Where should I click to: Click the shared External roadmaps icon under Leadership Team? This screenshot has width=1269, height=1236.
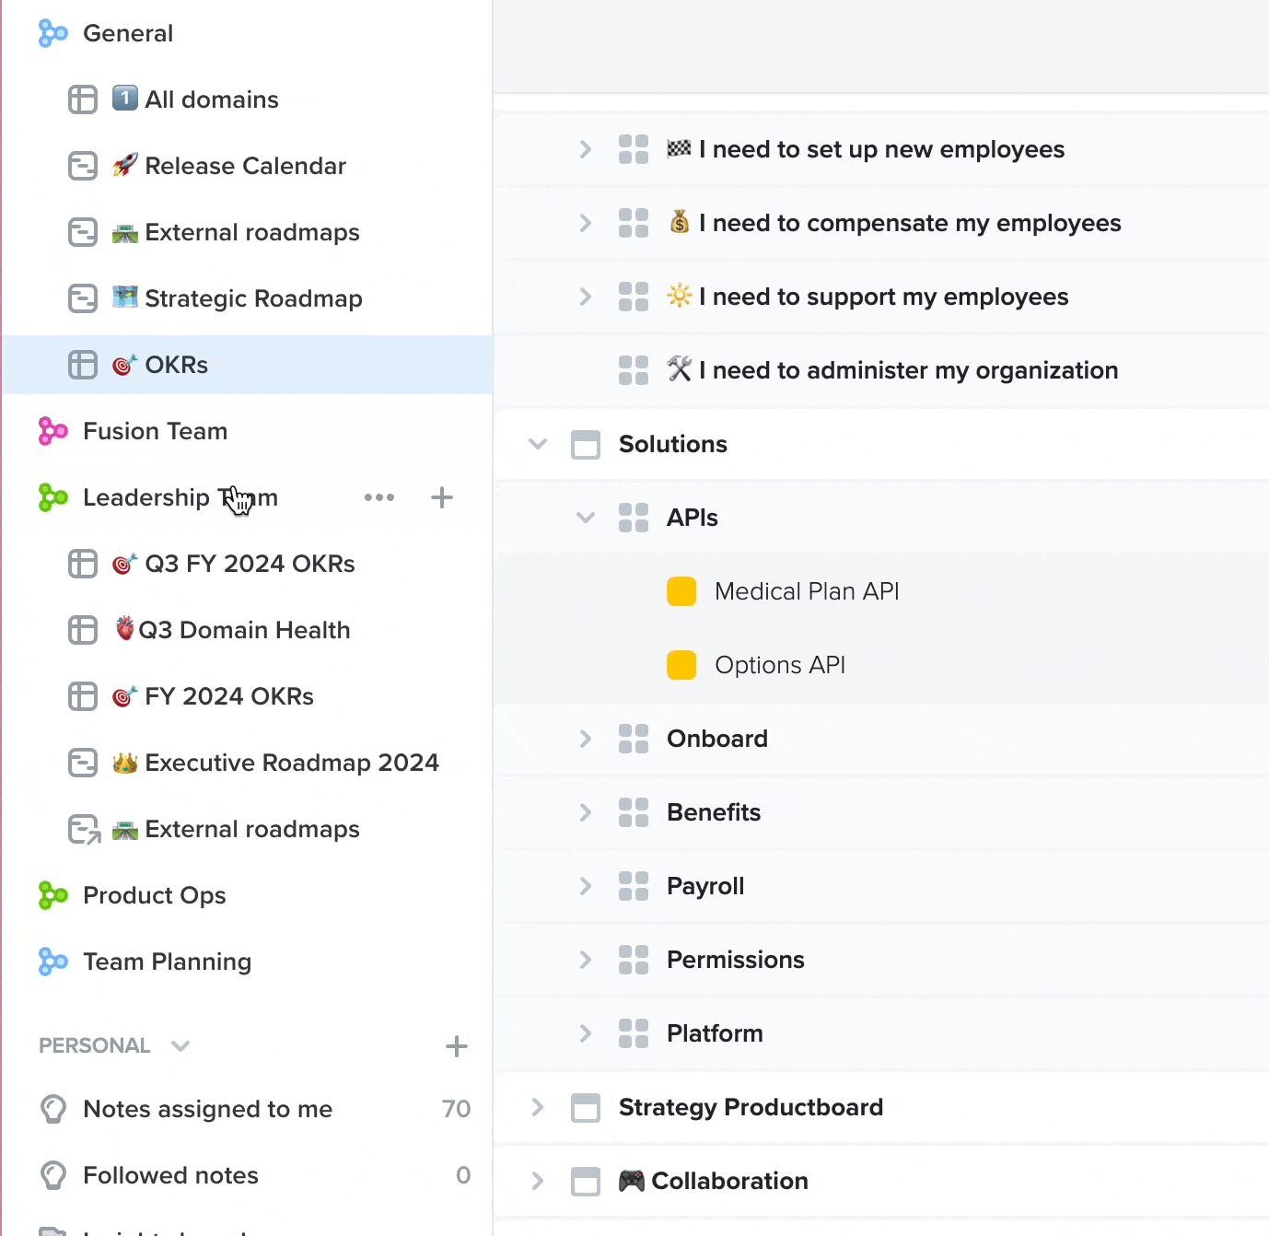83,829
